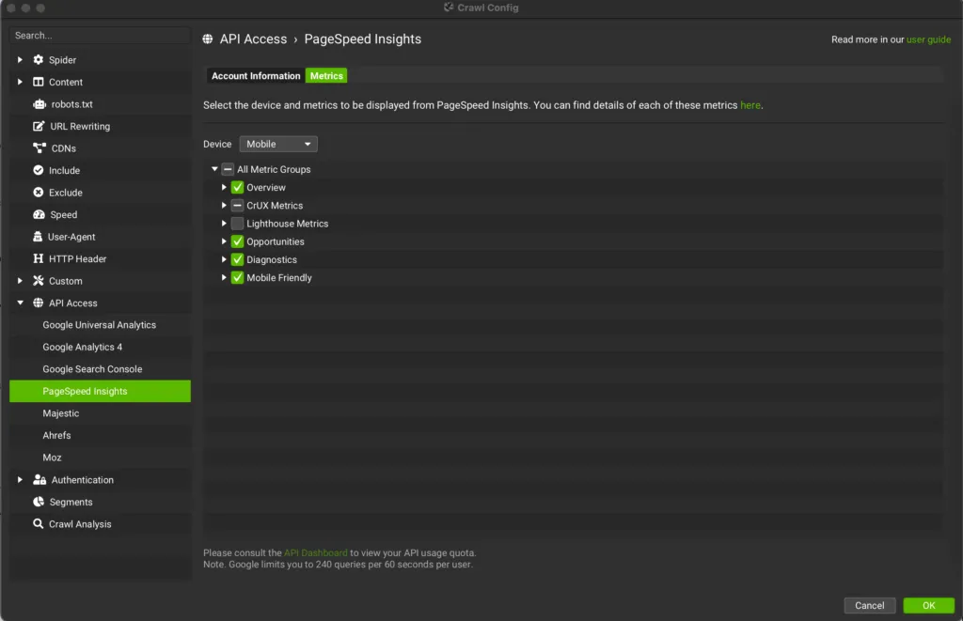Uncheck the Overview checkbox
Viewport: 963px width, 621px height.
(x=237, y=187)
